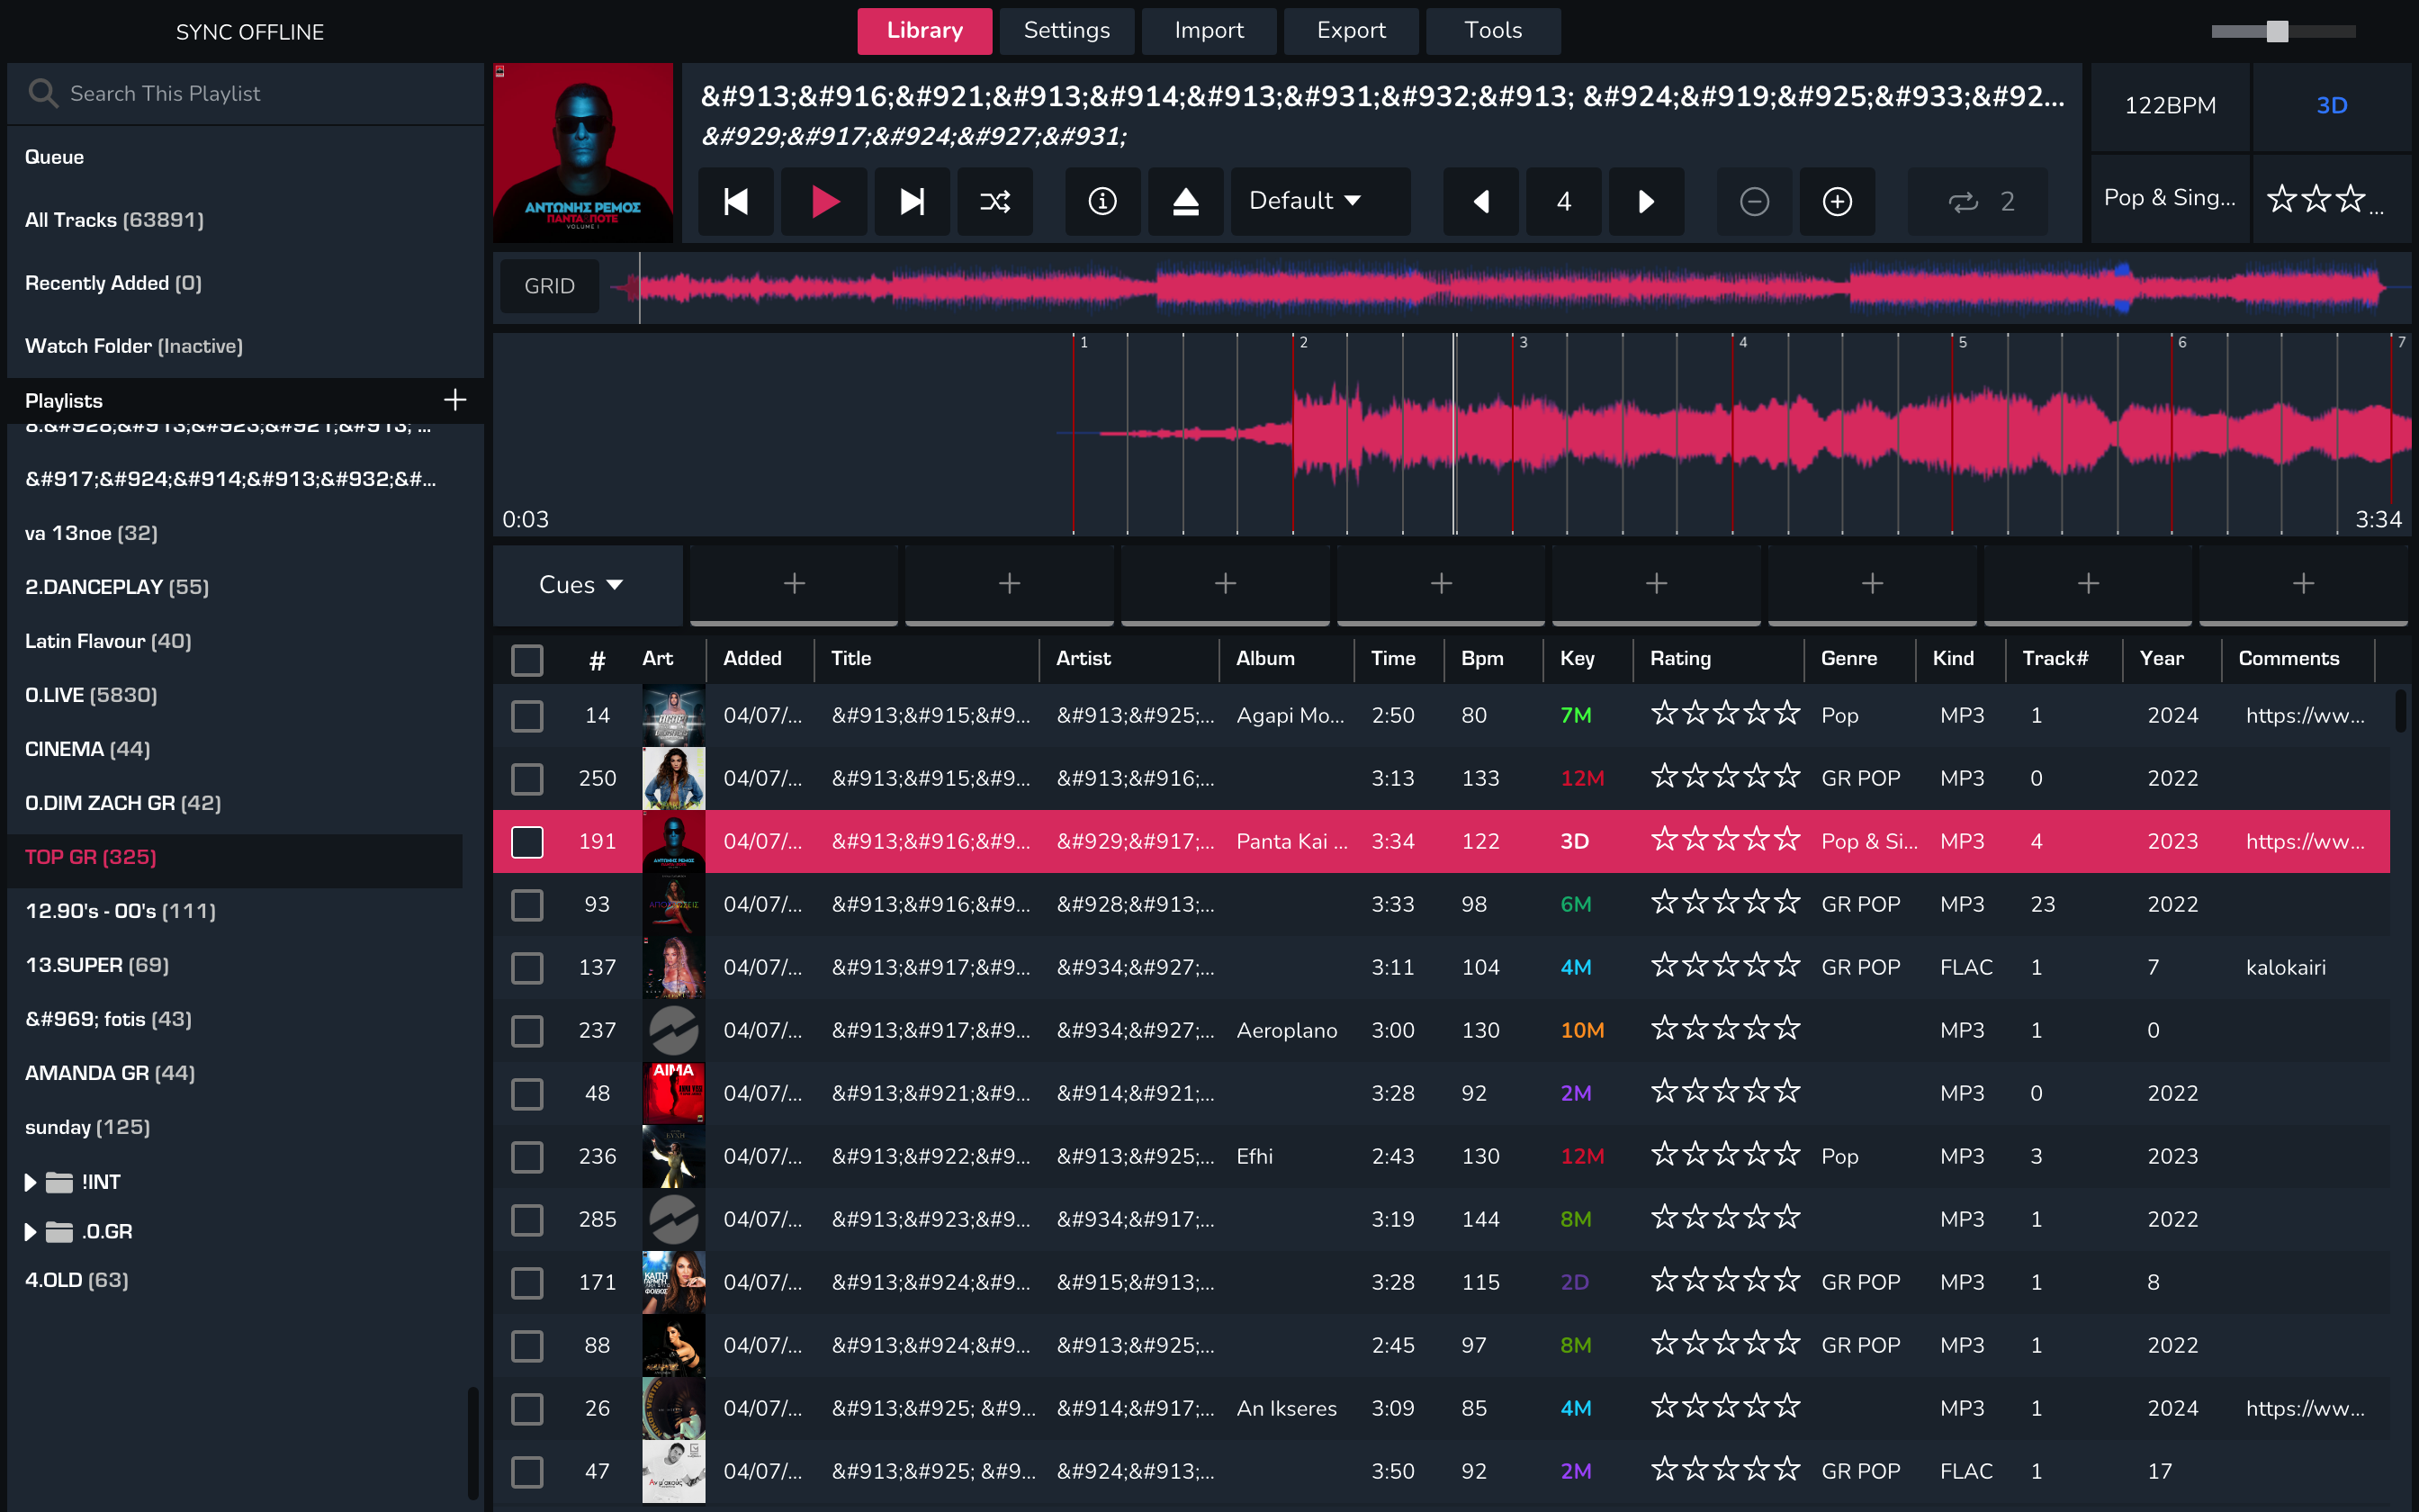Click the circled plus icon

pyautogui.click(x=1838, y=201)
